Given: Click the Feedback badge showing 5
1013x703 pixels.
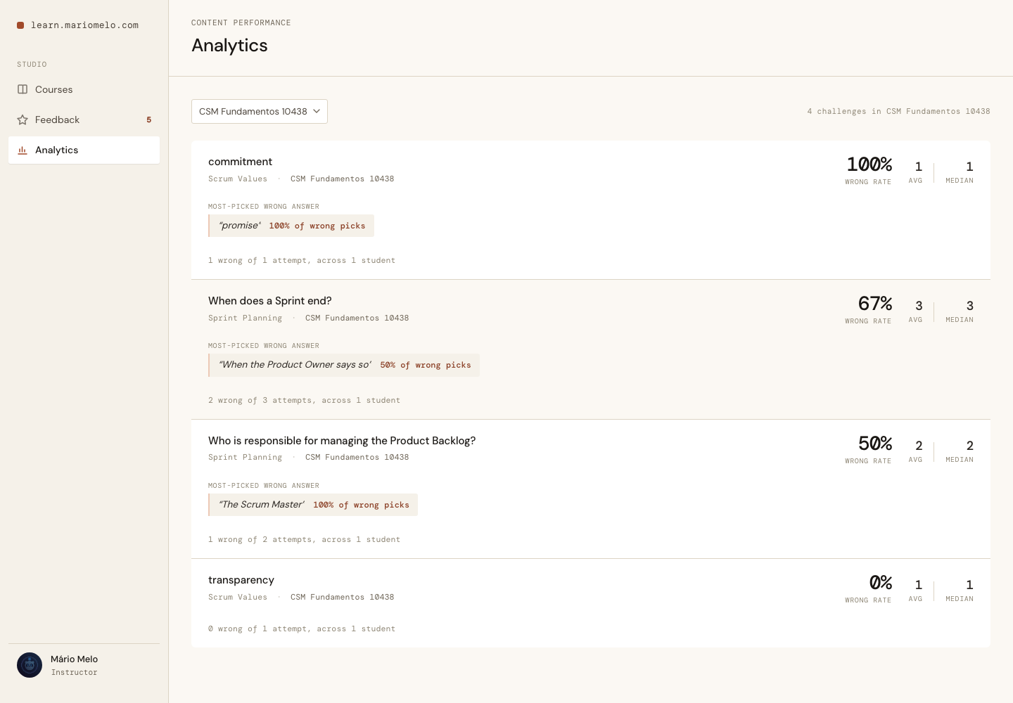Looking at the screenshot, I should [148, 120].
